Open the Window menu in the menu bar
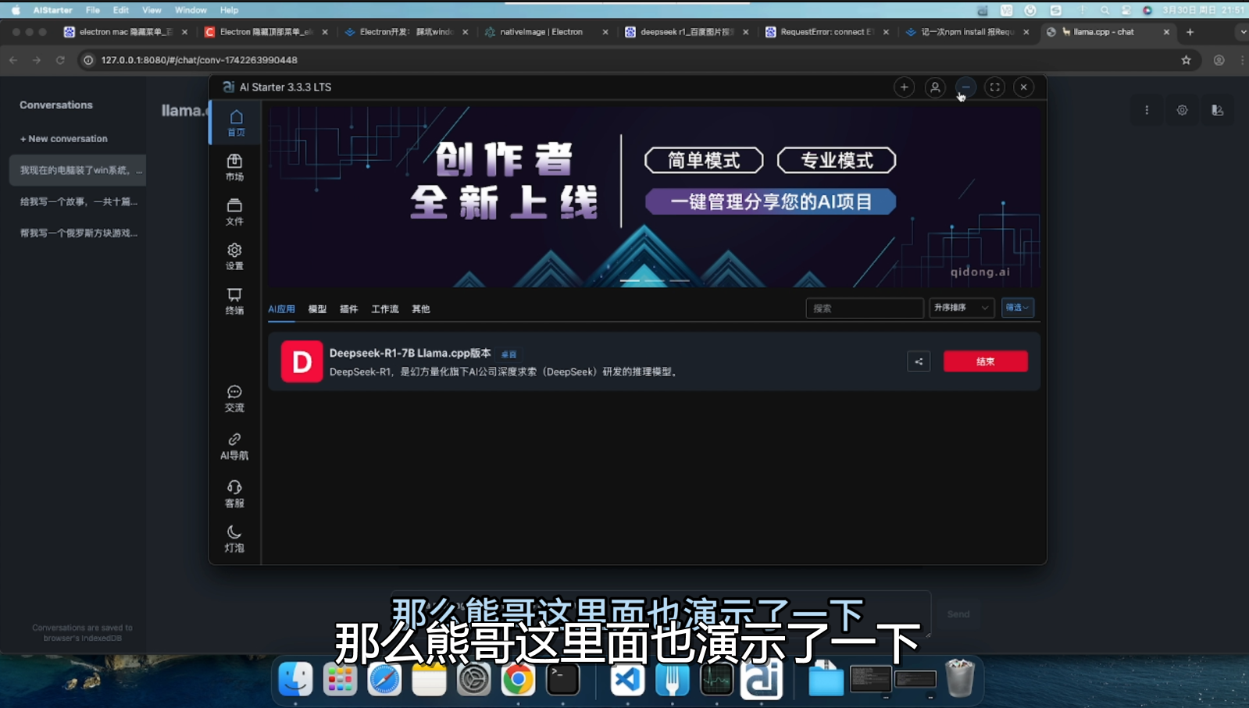The image size is (1249, 708). click(x=191, y=10)
